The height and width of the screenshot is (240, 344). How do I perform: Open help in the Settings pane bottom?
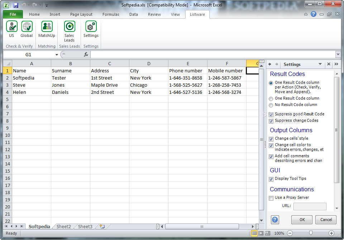[x=275, y=220]
